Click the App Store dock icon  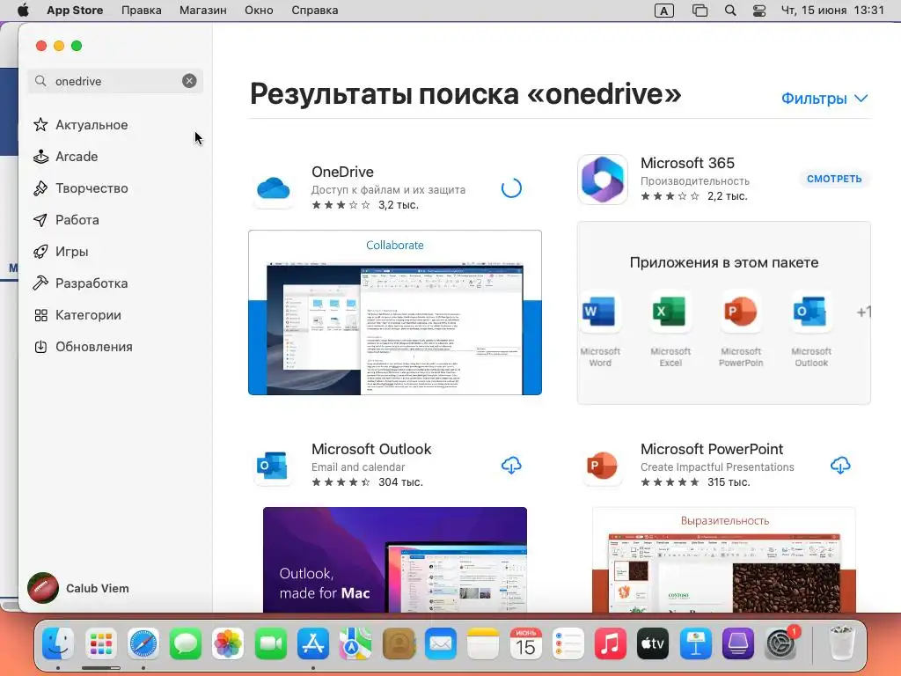(313, 643)
